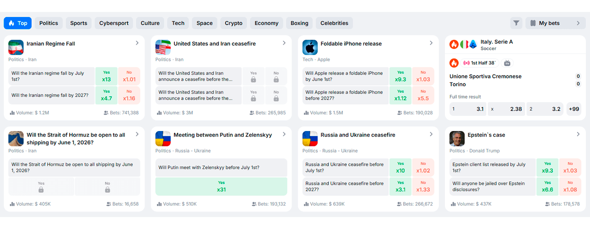Expand the Iranian Regime Fall market chevron
Screen dimensions: 590x229
[137, 43]
